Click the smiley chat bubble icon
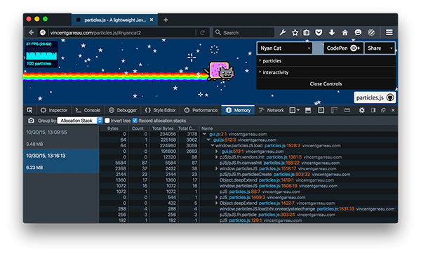The image size is (421, 256). [x=358, y=33]
